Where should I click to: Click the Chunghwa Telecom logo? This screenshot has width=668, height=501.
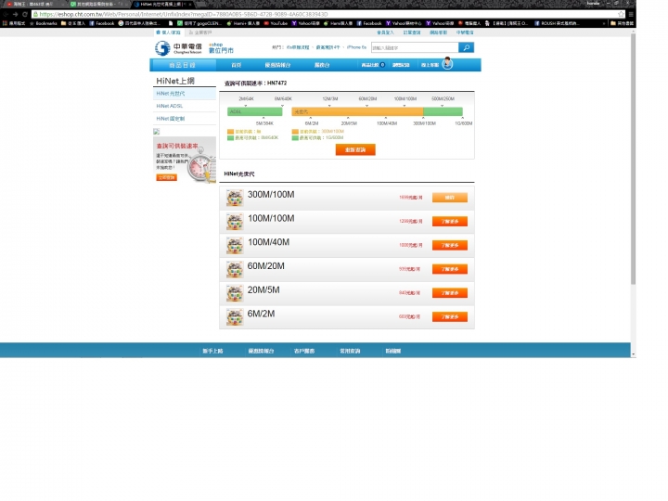(x=178, y=48)
